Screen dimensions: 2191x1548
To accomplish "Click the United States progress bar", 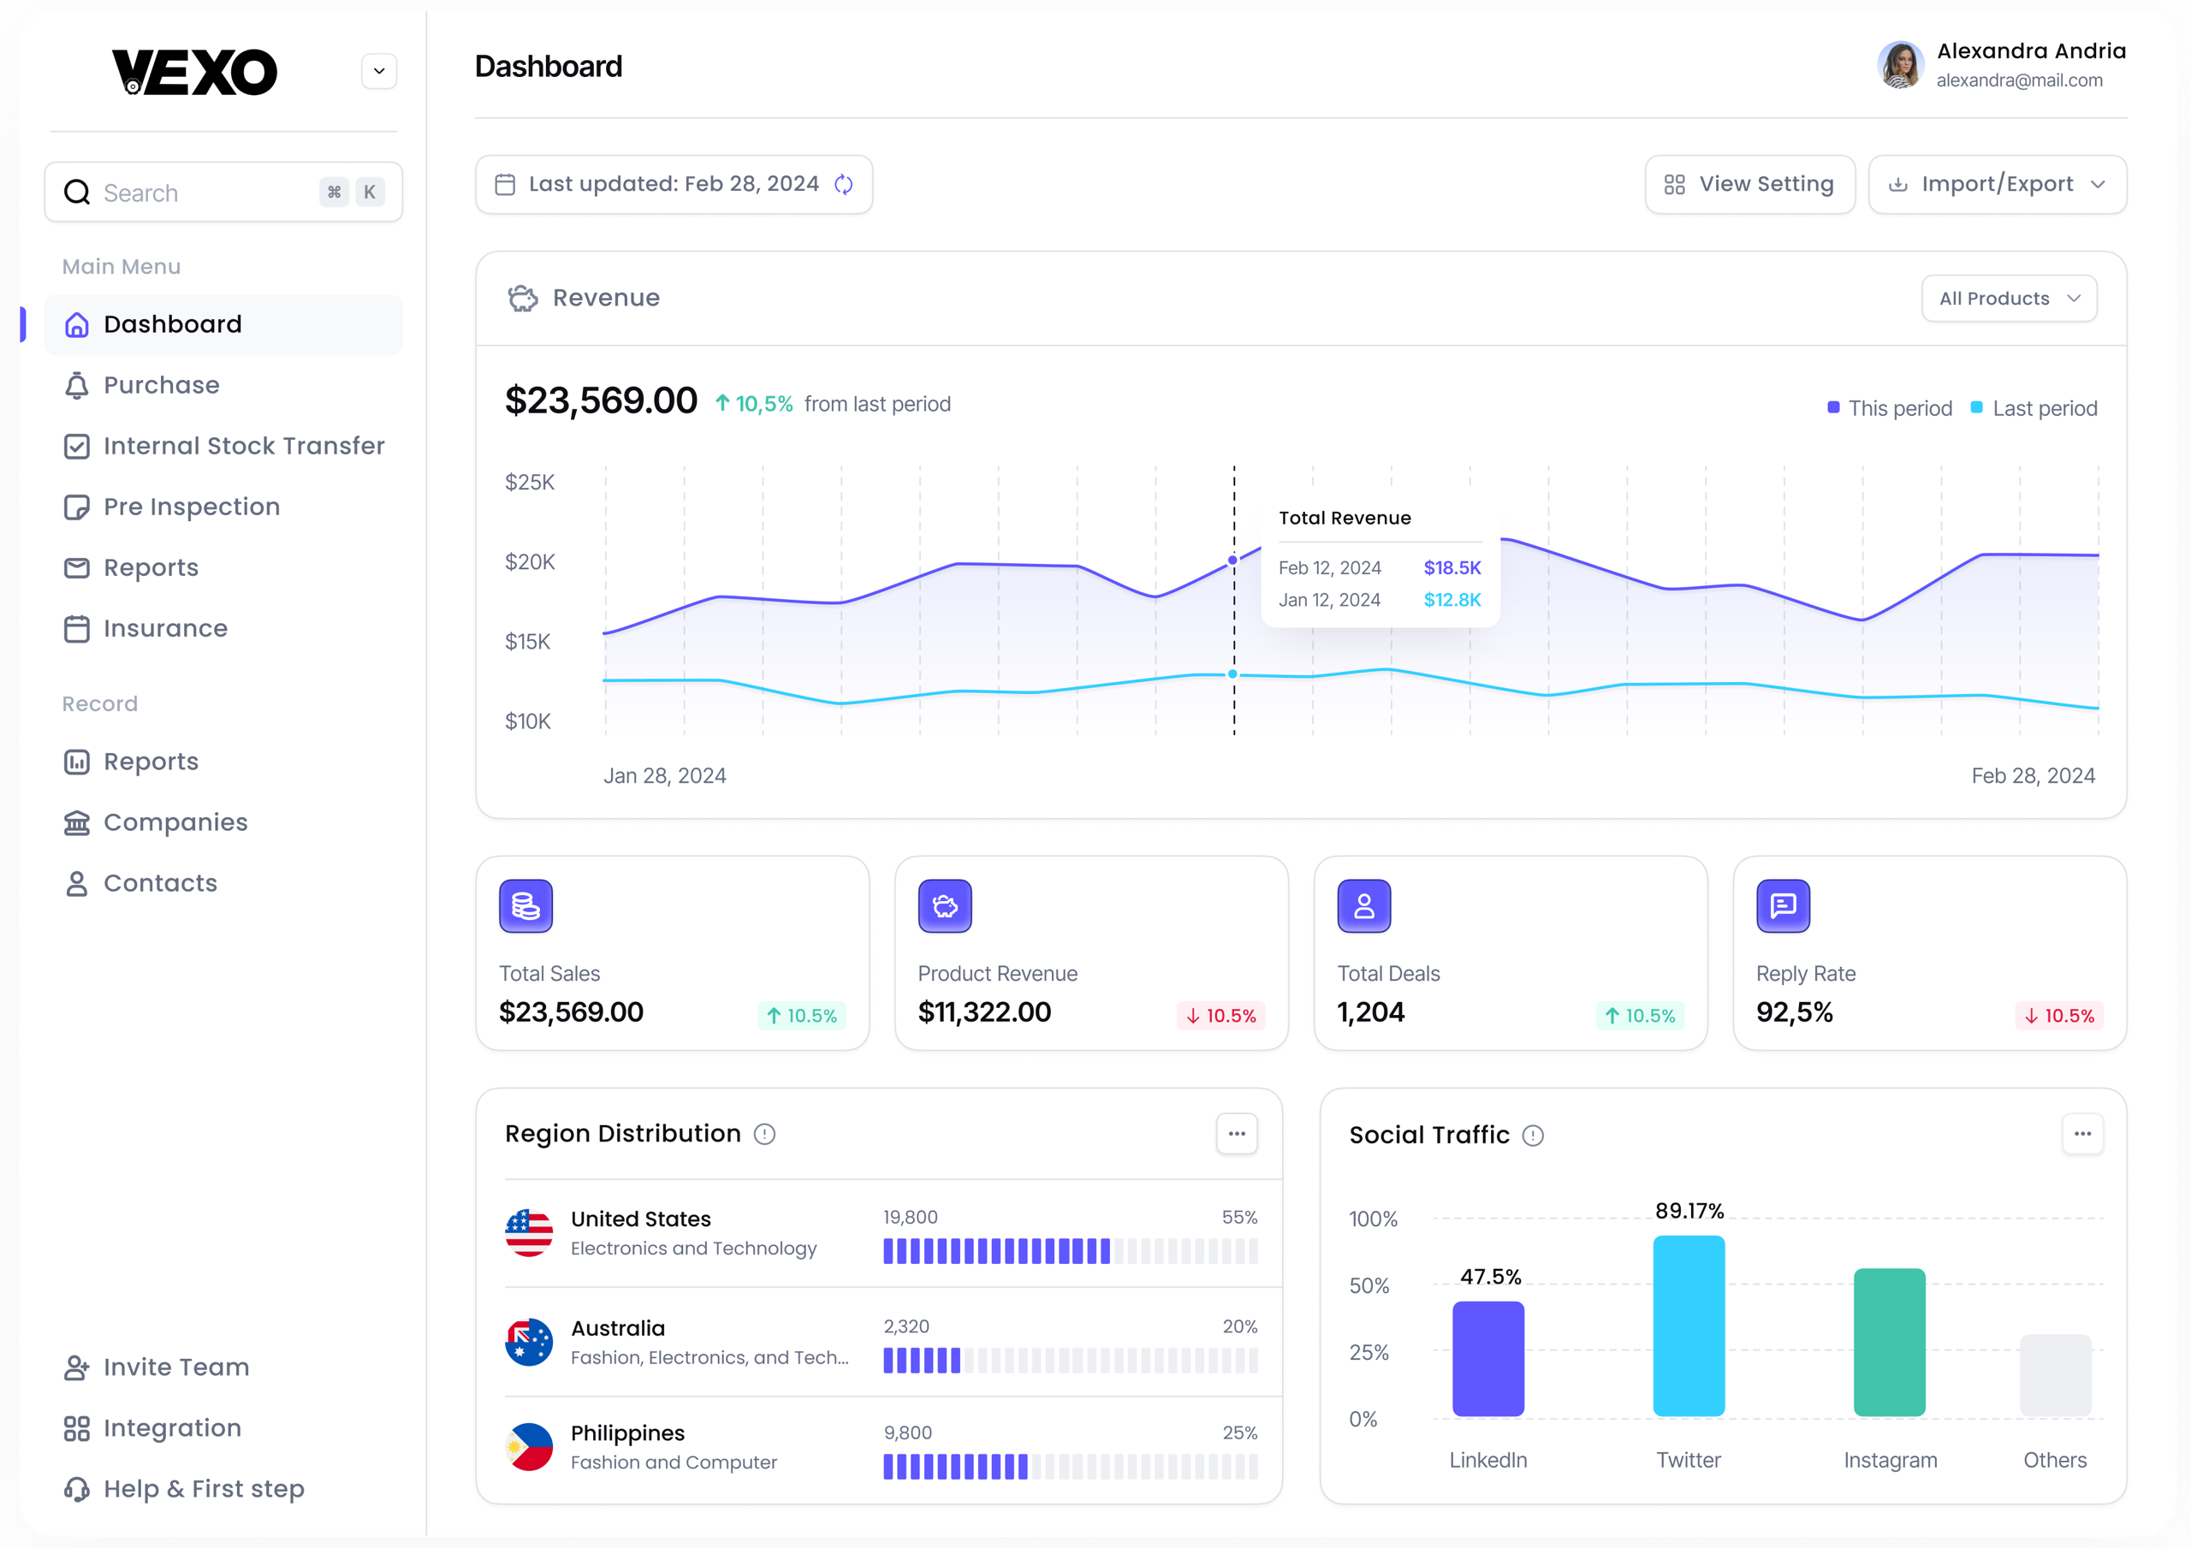I will pos(1070,1250).
